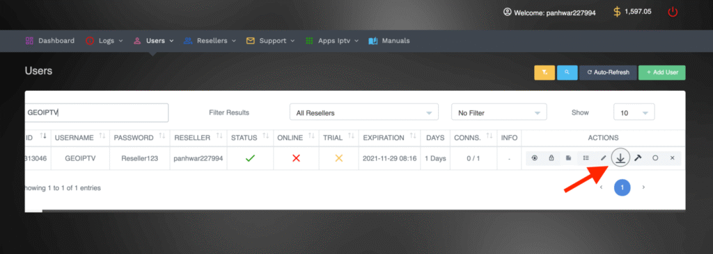Click the panhwar227994 reseller cell
713x254 pixels.
198,159
